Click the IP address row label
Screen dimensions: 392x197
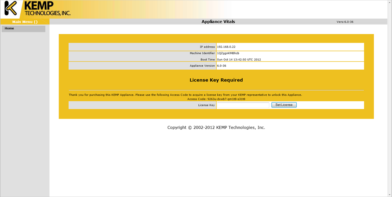point(207,47)
